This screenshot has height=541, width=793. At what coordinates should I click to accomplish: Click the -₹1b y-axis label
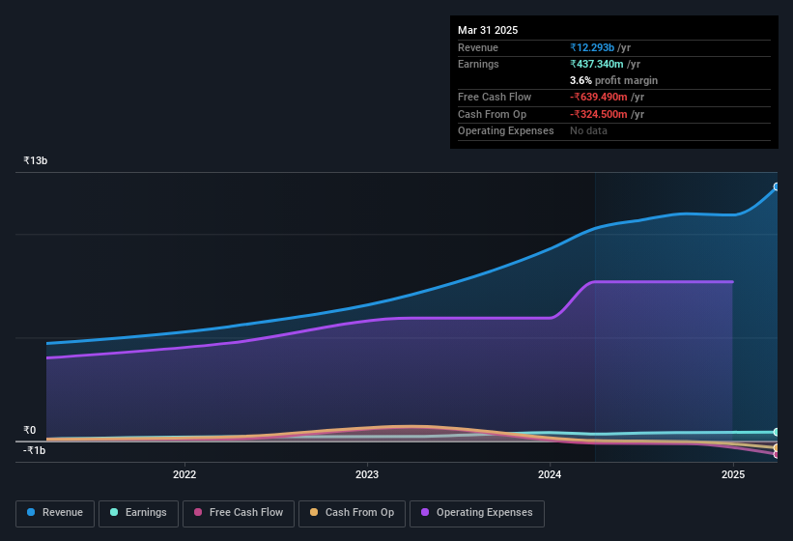pos(34,450)
